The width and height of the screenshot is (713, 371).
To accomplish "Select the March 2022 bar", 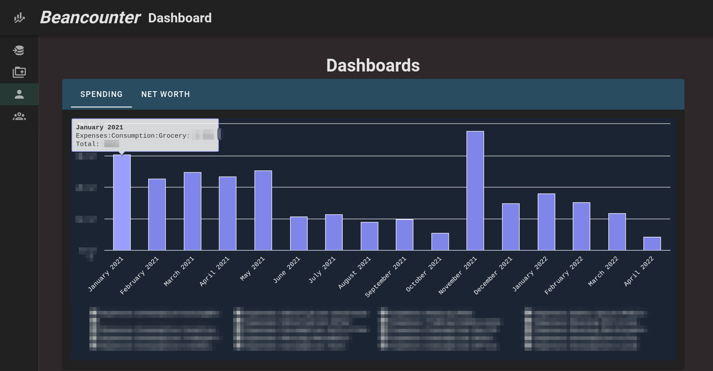I will pos(617,232).
